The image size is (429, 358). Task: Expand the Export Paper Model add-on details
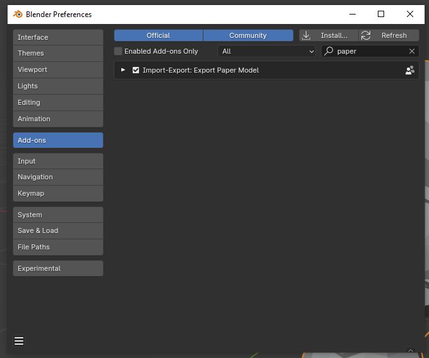[123, 70]
